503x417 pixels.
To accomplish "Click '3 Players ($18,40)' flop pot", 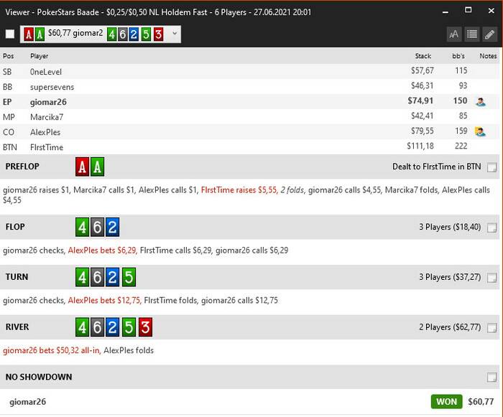I will click(450, 227).
